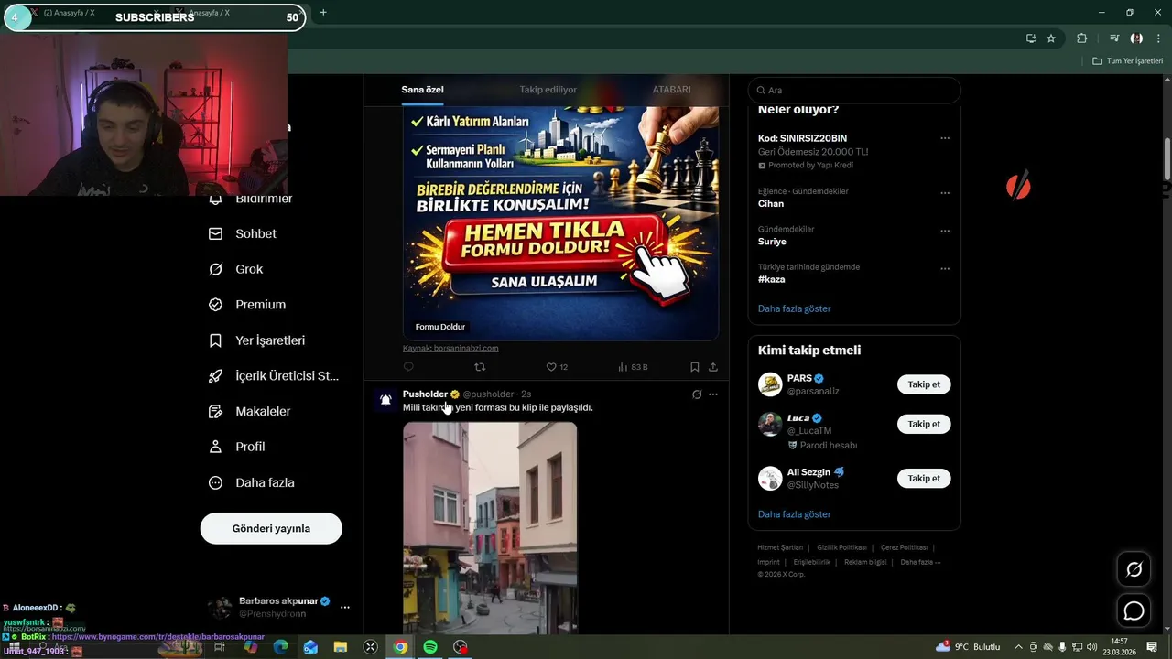Open File Explorer from the taskbar
Image resolution: width=1172 pixels, height=659 pixels.
click(341, 647)
